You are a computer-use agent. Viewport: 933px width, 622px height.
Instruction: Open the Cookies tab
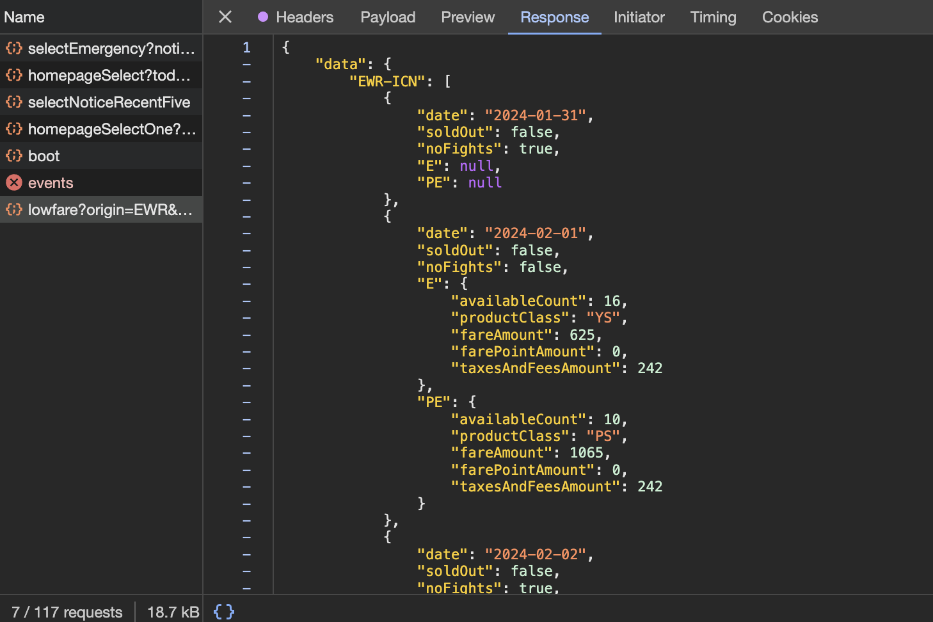tap(790, 17)
